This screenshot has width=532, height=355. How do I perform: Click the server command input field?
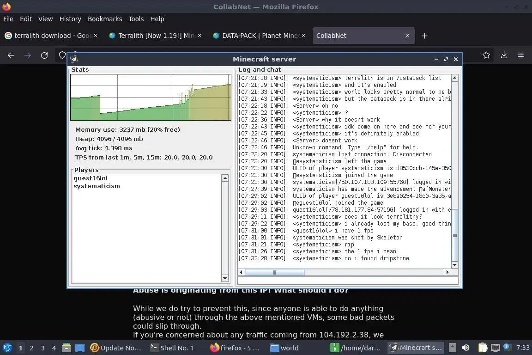pyautogui.click(x=348, y=281)
